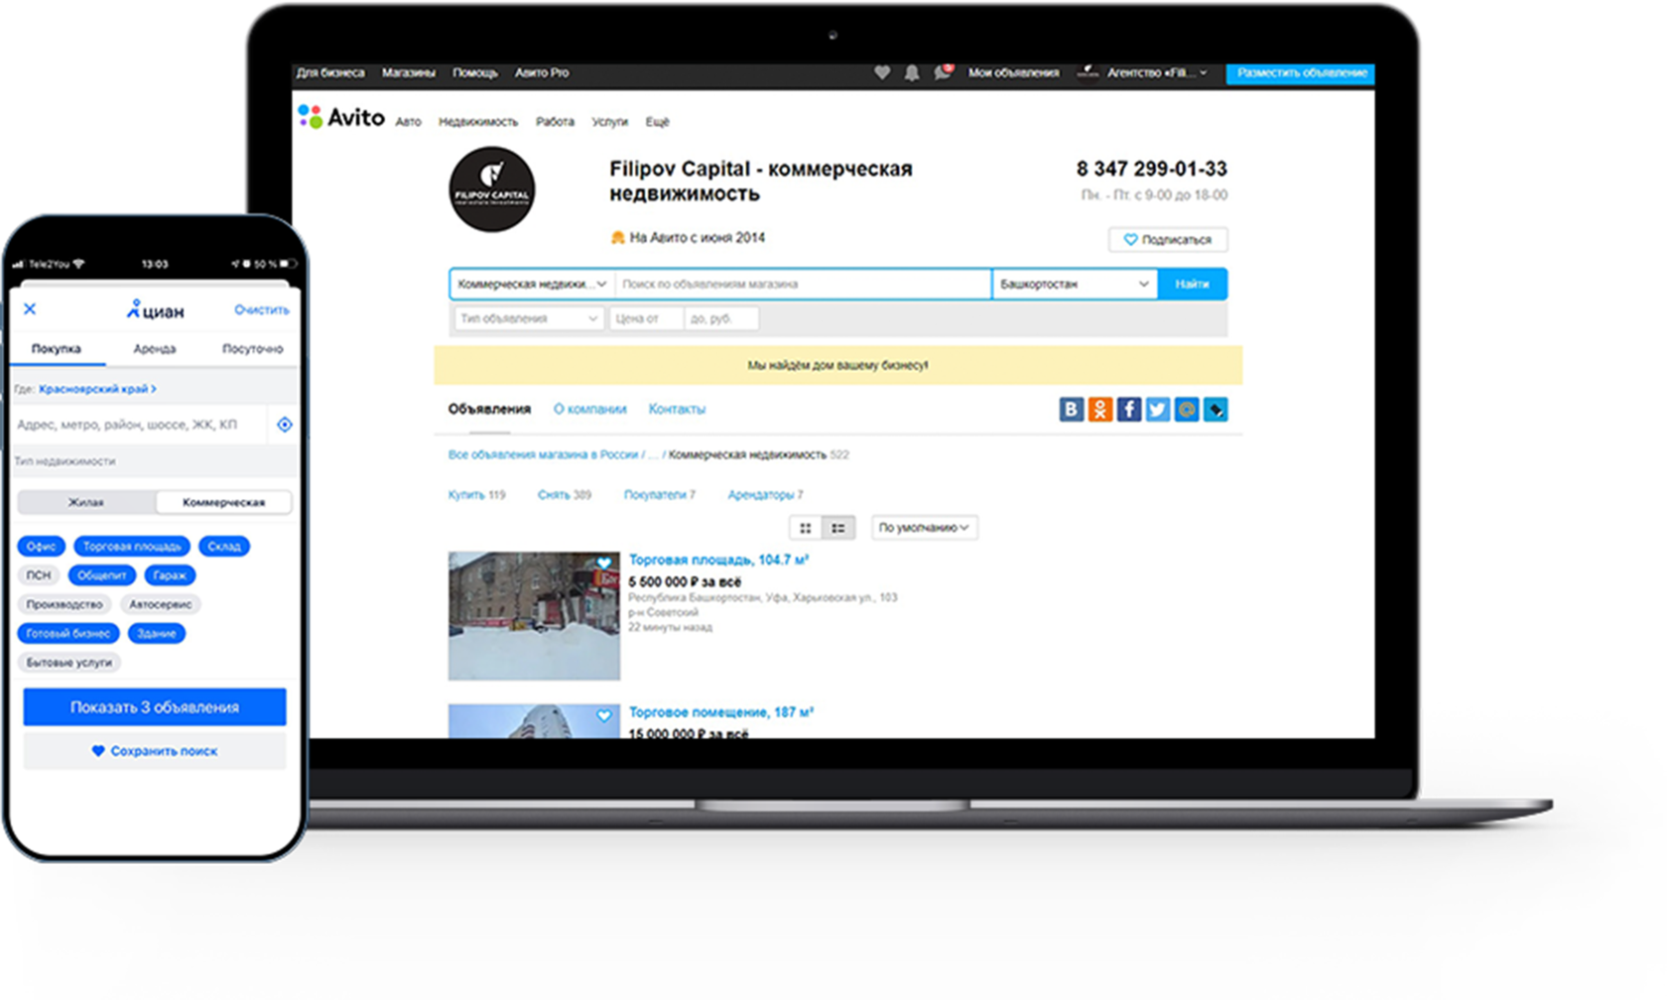The width and height of the screenshot is (1667, 1000).
Task: Switch listings to list view icon
Action: click(838, 528)
